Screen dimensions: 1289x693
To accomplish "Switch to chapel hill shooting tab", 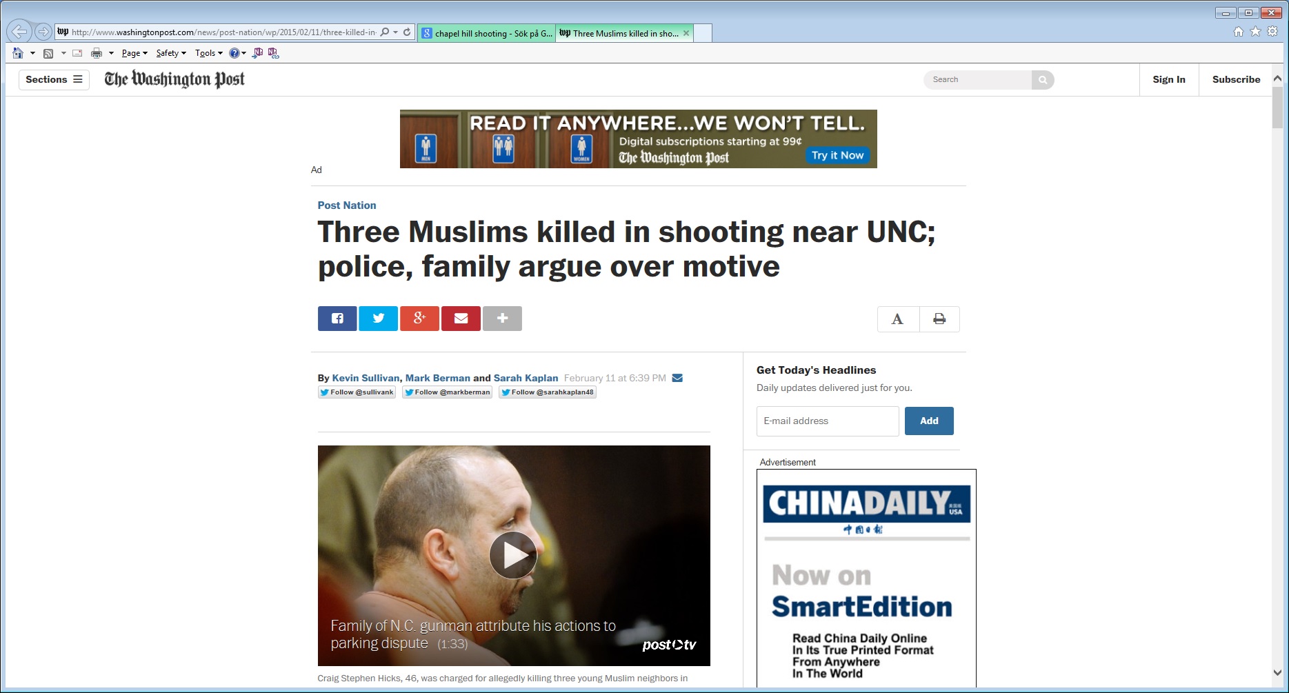I will pyautogui.click(x=487, y=33).
